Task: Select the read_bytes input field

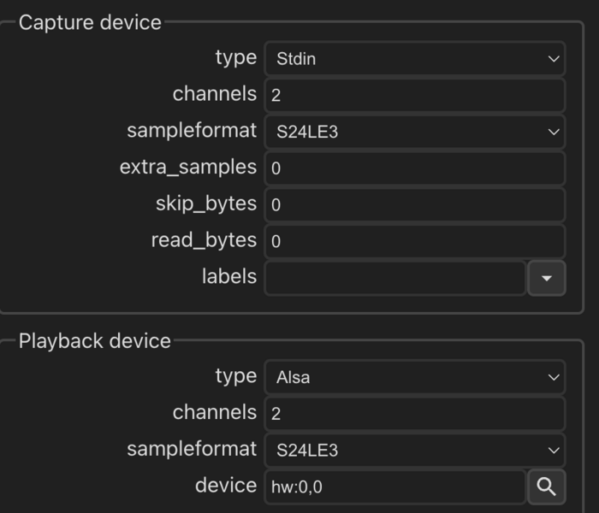Action: coord(414,241)
